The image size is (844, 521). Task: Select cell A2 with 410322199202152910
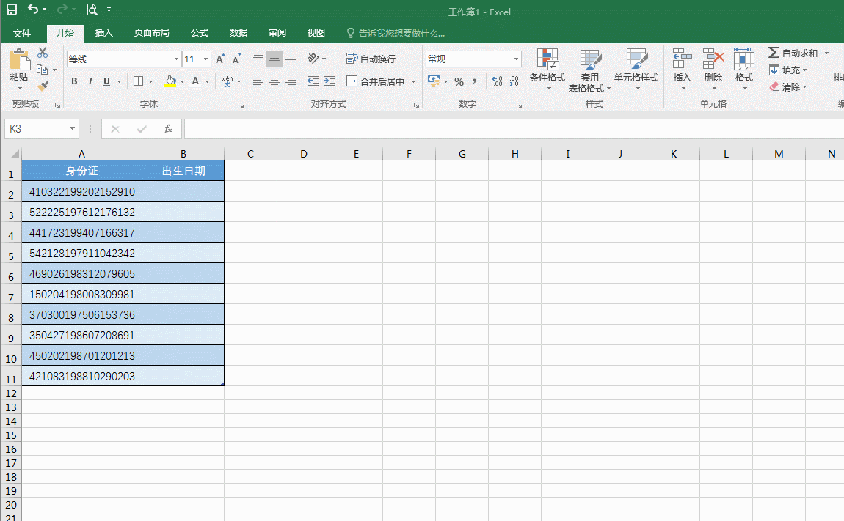pyautogui.click(x=81, y=191)
